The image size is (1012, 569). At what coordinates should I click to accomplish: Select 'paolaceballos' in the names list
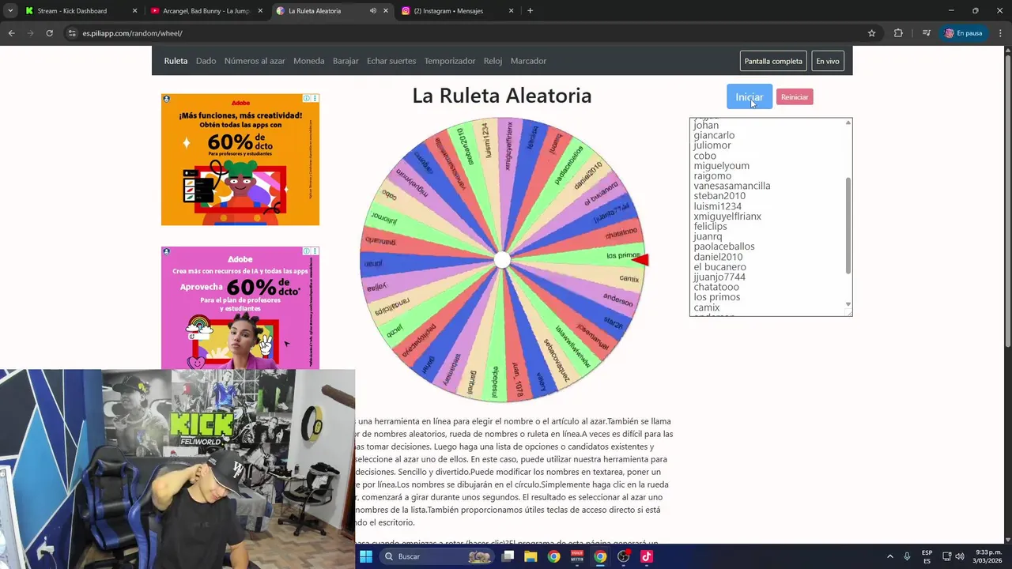[x=723, y=247]
